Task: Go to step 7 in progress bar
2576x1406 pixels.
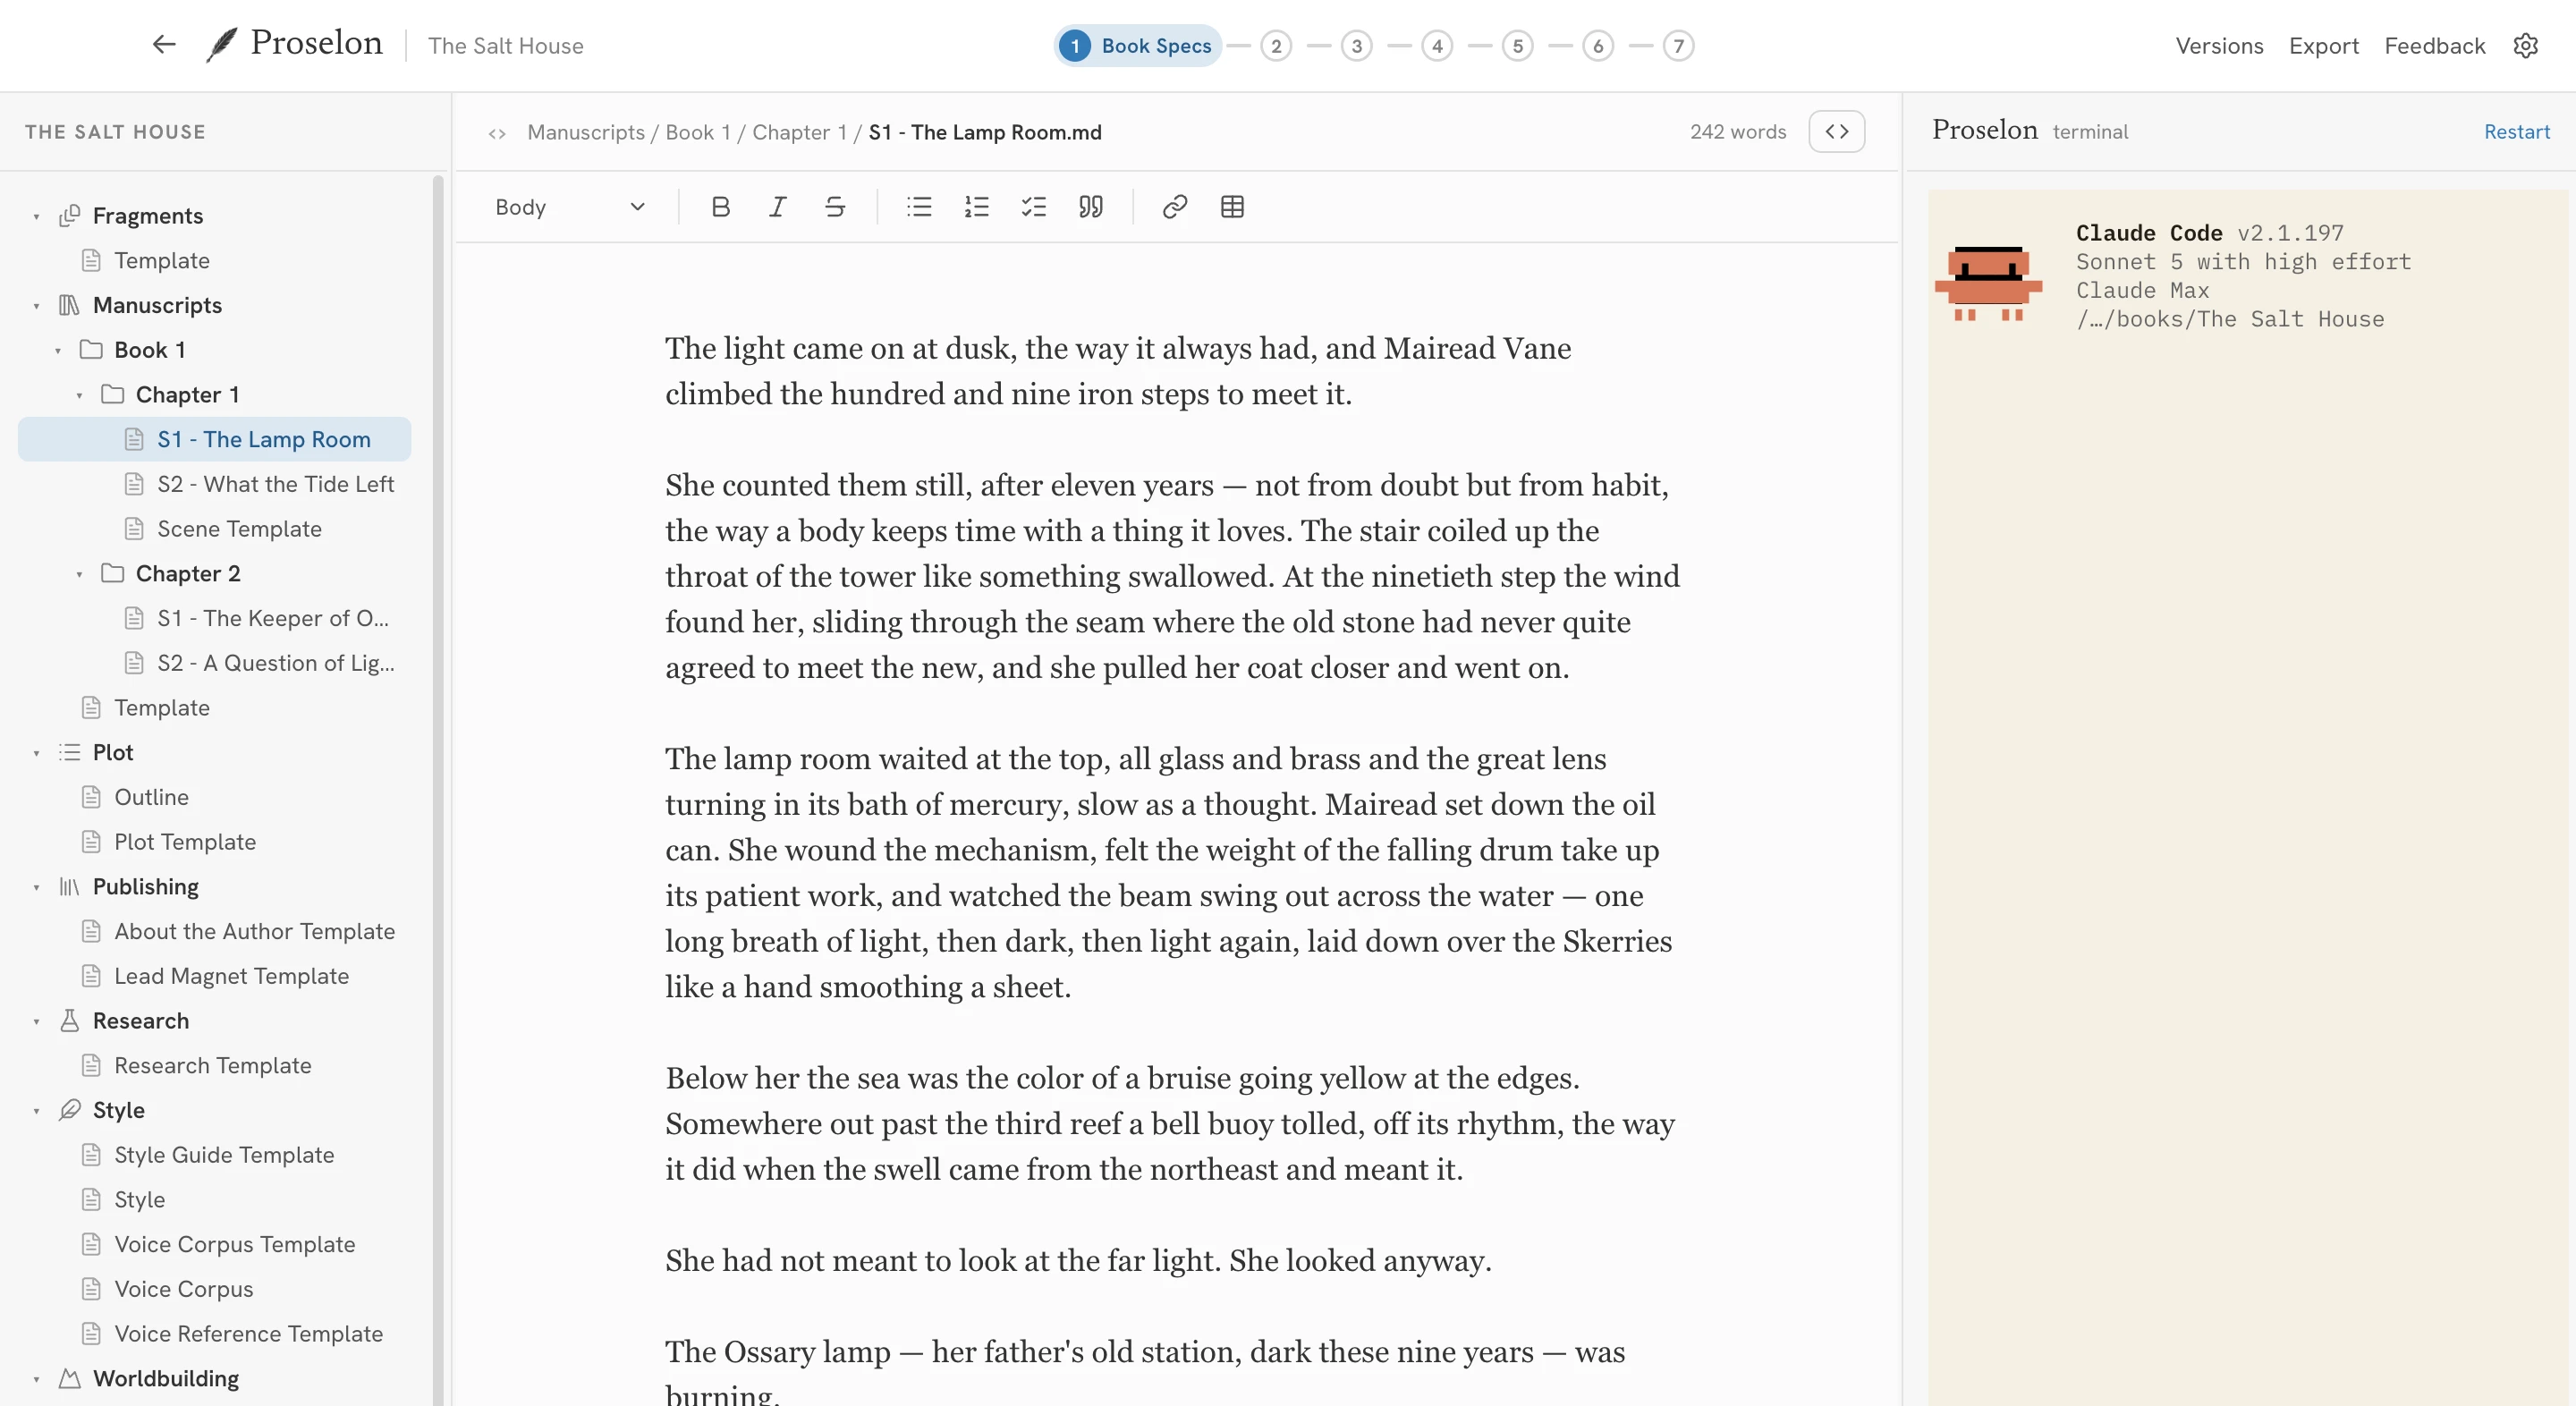Action: pyautogui.click(x=1679, y=46)
